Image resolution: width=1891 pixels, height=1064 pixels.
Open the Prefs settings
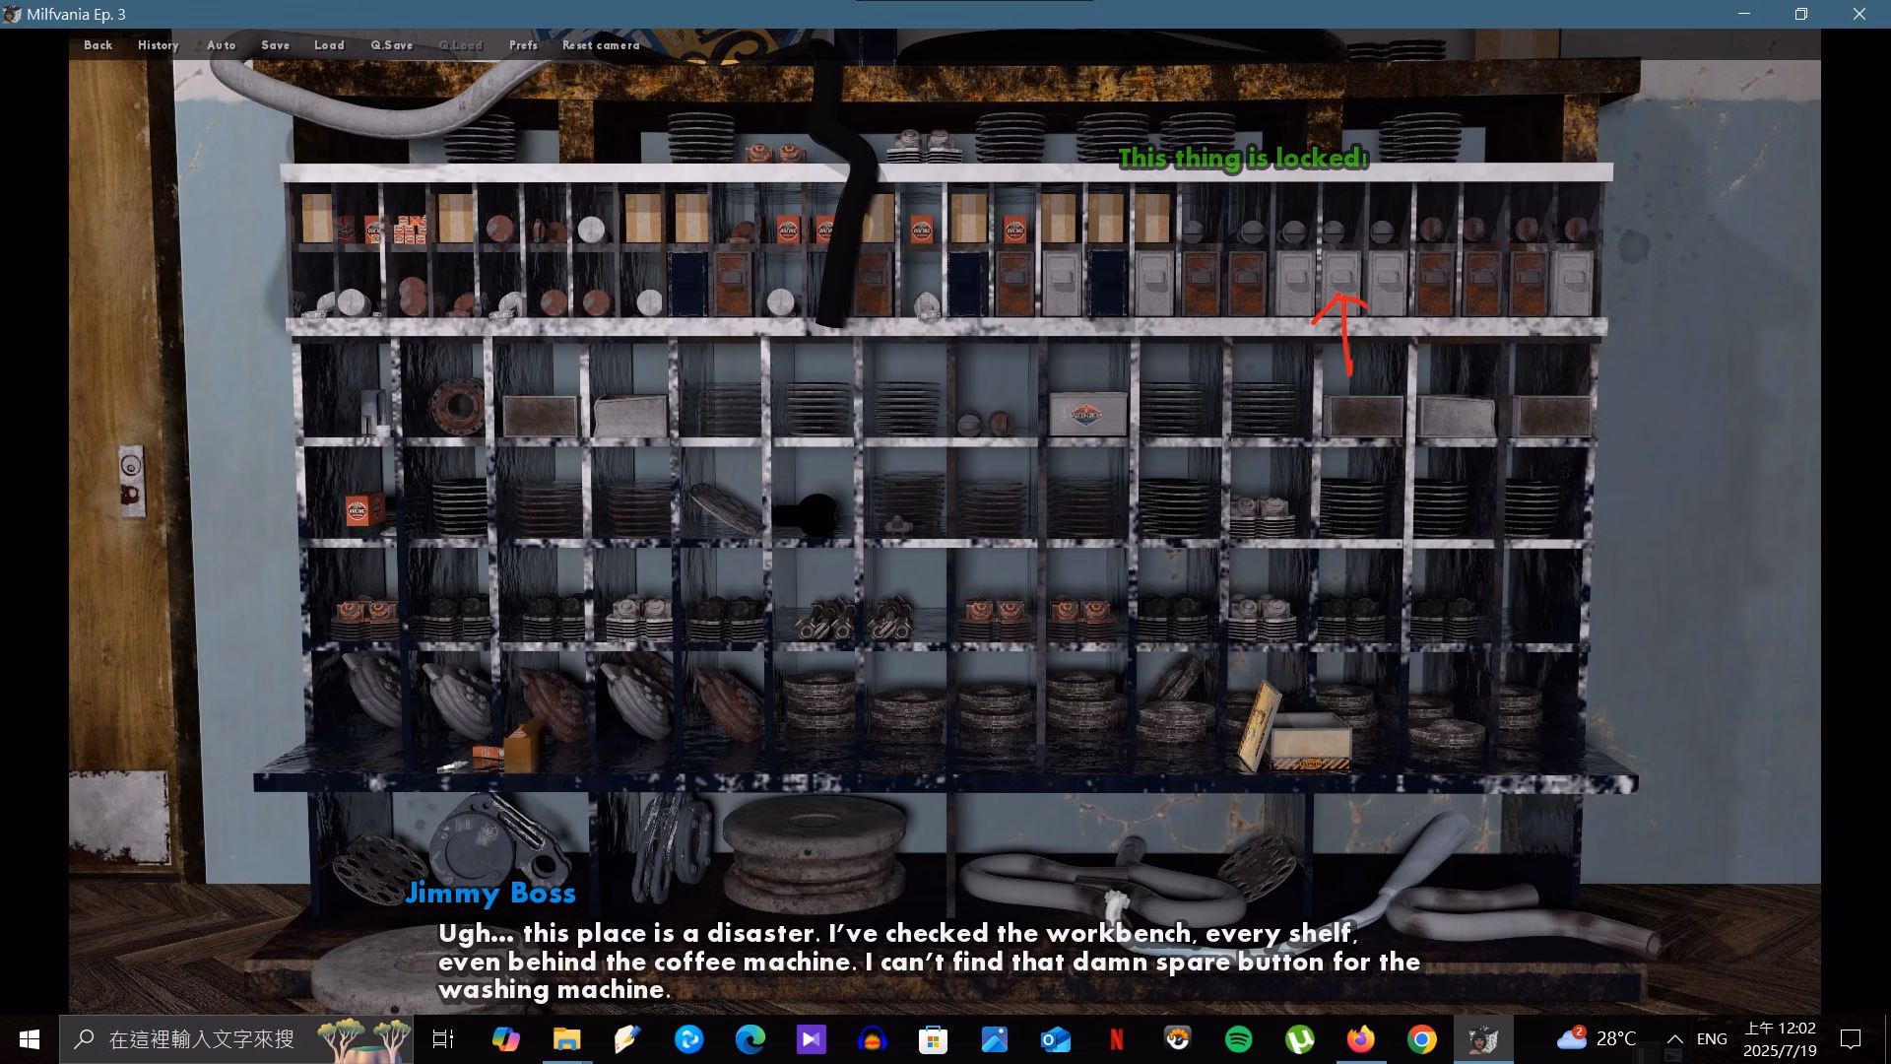(523, 45)
